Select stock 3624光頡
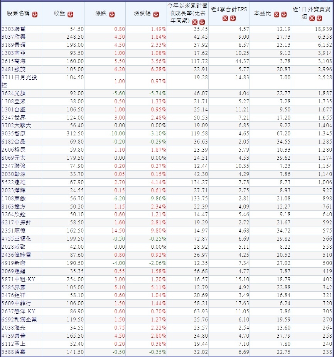334x357 pixels. pos(13,93)
